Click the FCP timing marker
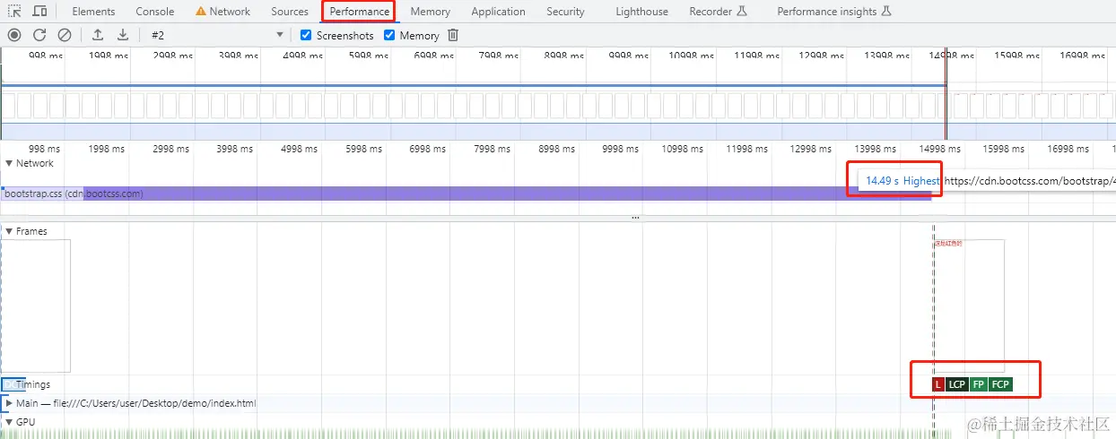 pos(1000,384)
